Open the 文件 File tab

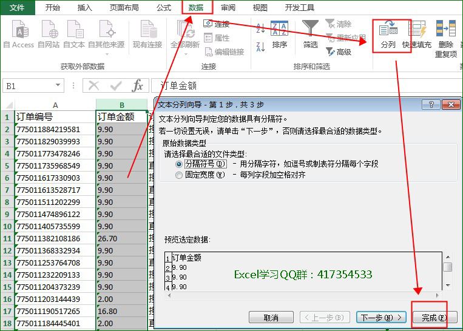17,7
